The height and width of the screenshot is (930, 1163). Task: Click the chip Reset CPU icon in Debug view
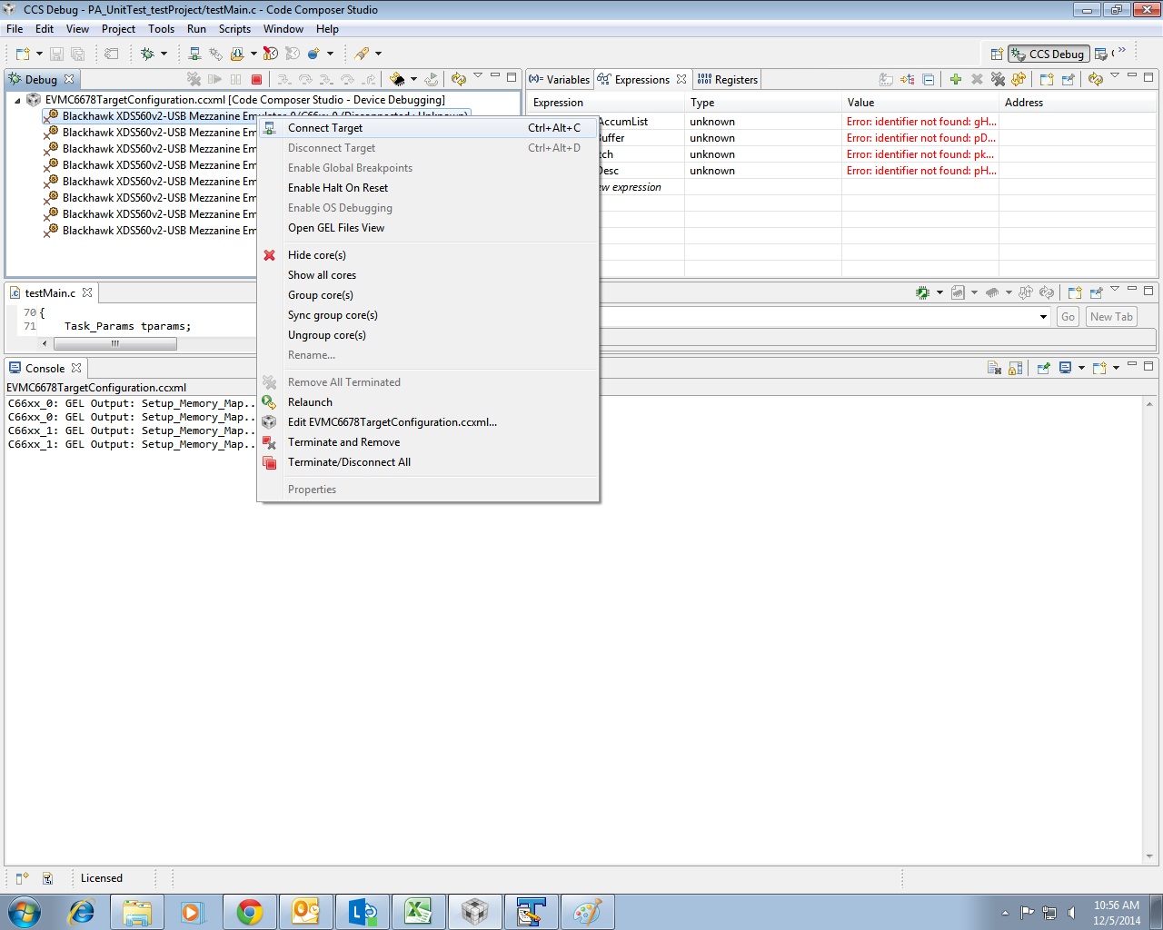[397, 80]
